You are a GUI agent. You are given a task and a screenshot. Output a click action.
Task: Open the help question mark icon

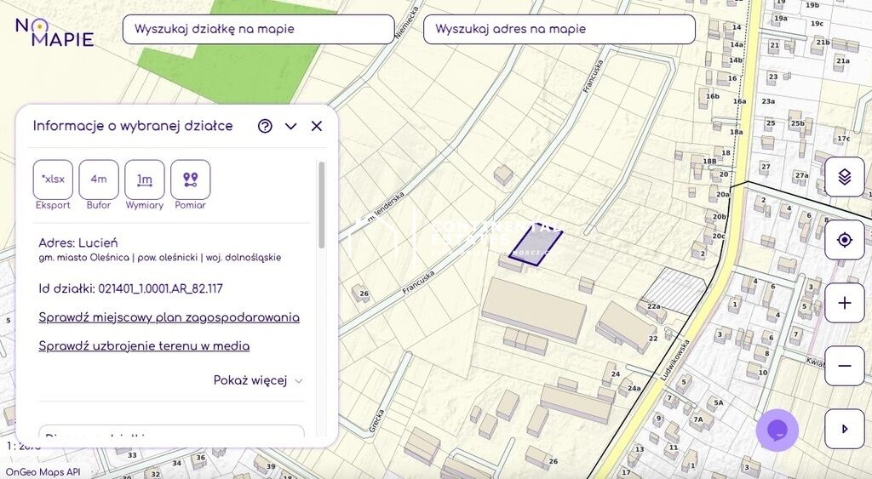265,126
